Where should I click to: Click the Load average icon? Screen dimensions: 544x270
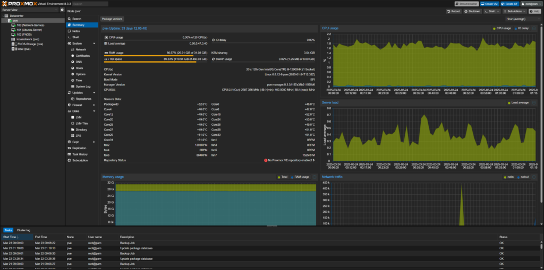point(106,43)
